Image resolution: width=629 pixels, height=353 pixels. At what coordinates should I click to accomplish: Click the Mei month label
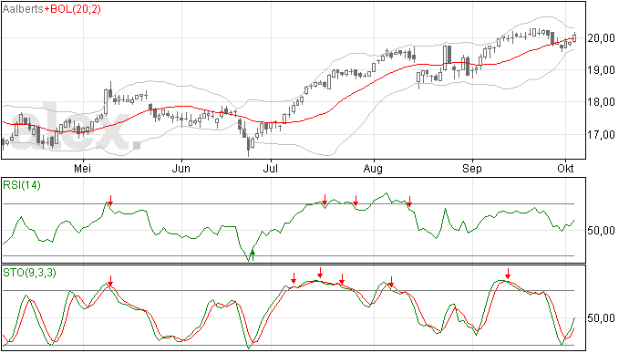(82, 168)
